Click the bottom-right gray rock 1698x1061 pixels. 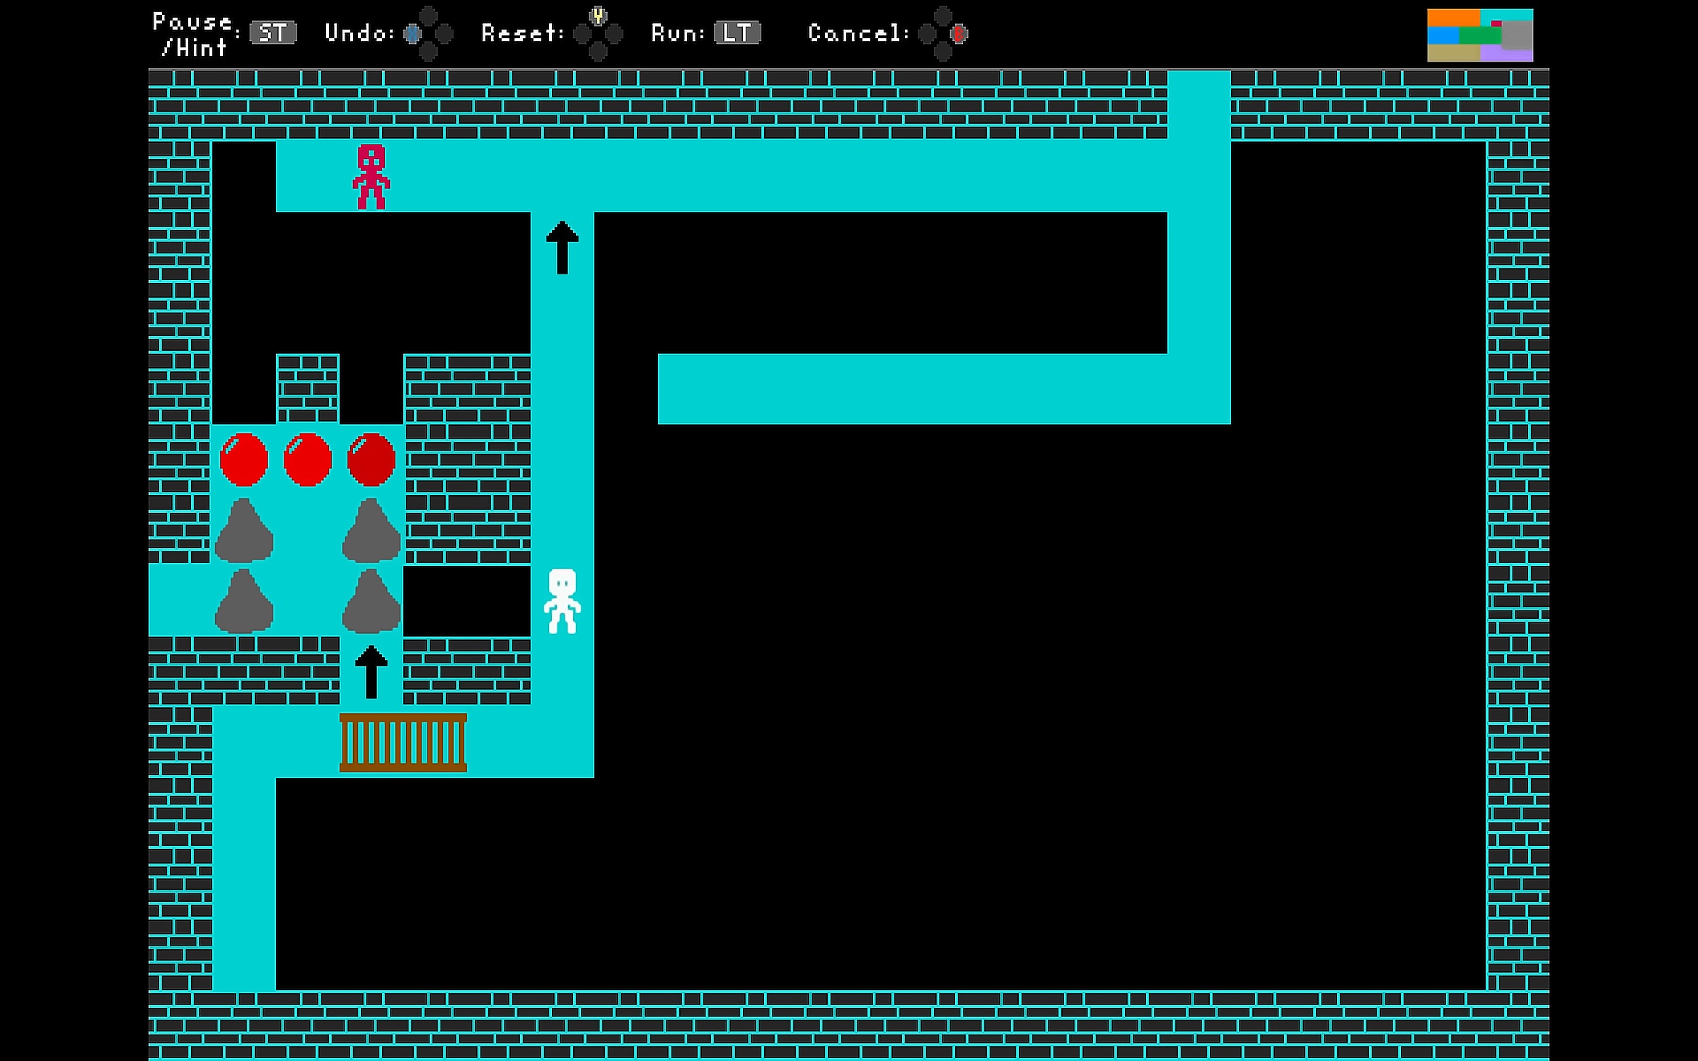click(371, 601)
